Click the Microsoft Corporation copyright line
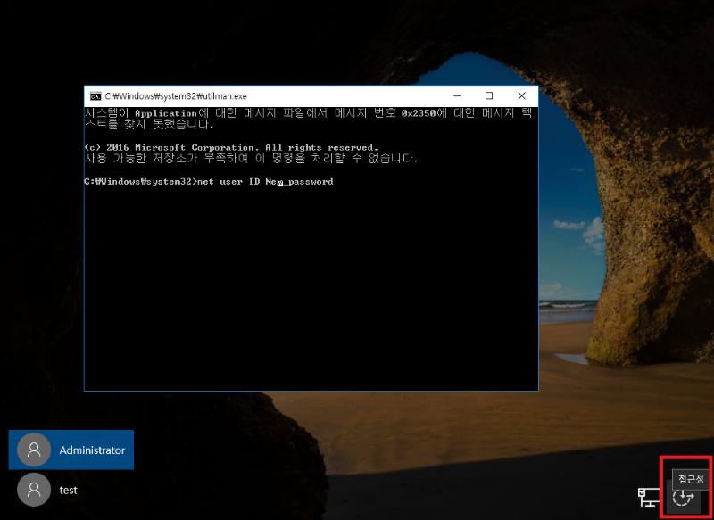 [230, 147]
